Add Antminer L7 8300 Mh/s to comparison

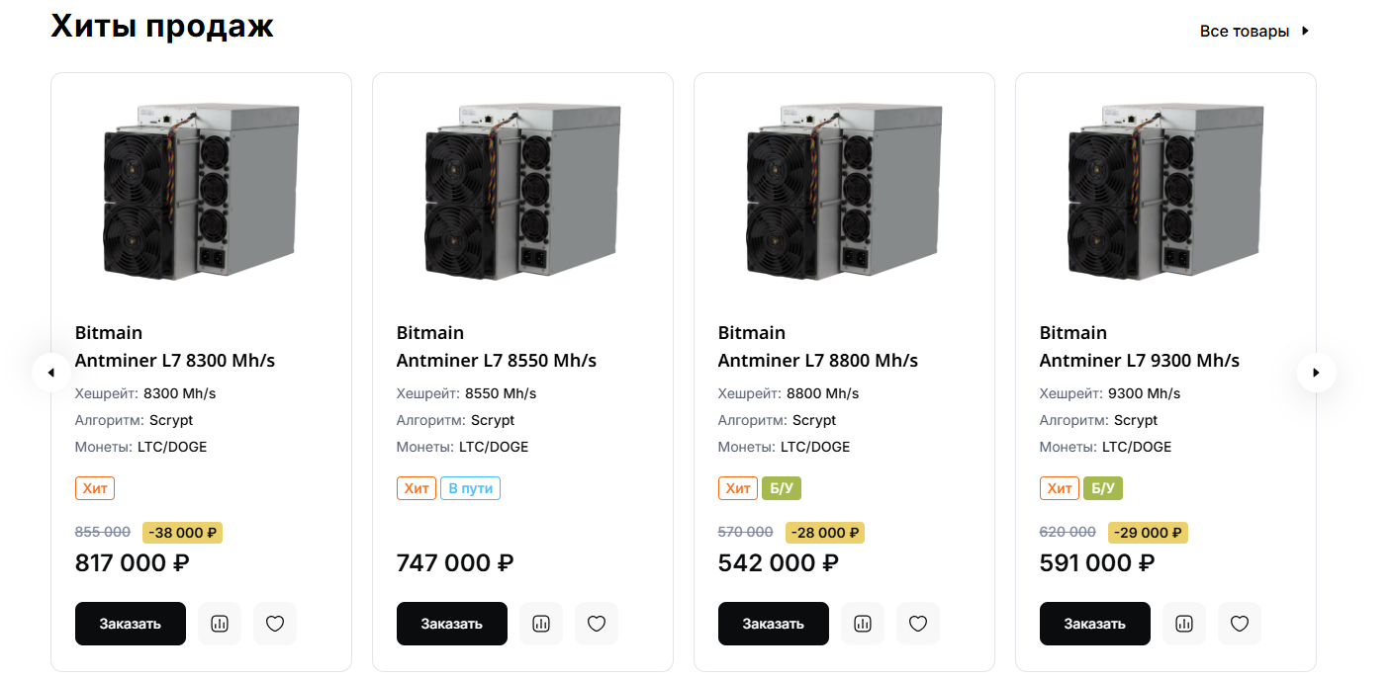pyautogui.click(x=220, y=624)
